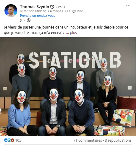Screen dimensions: 136x145
Task: Open the clown-mask group photo
Action: (x=68, y=86)
